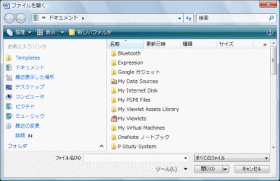The height and width of the screenshot is (181, 280).
Task: Click the ドキュメント address bar breadcrumb
Action: click(64, 18)
